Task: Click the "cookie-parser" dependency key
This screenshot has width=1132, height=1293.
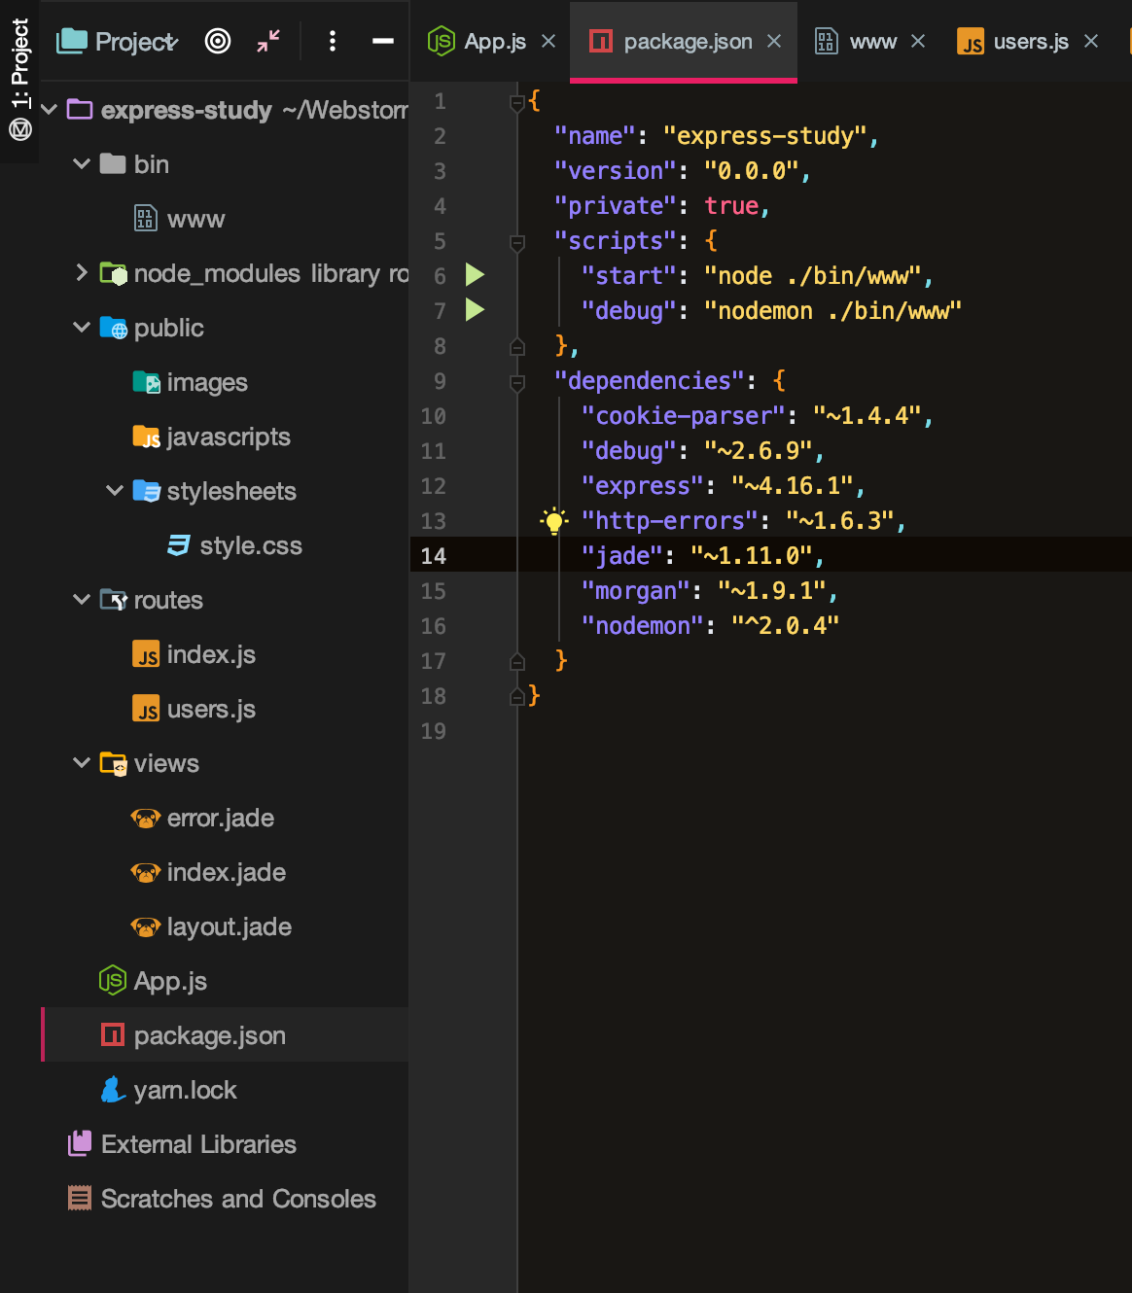Action: [x=683, y=416]
